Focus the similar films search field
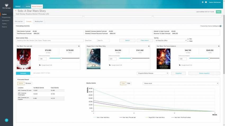The width and height of the screenshot is (225, 126). tap(50, 41)
